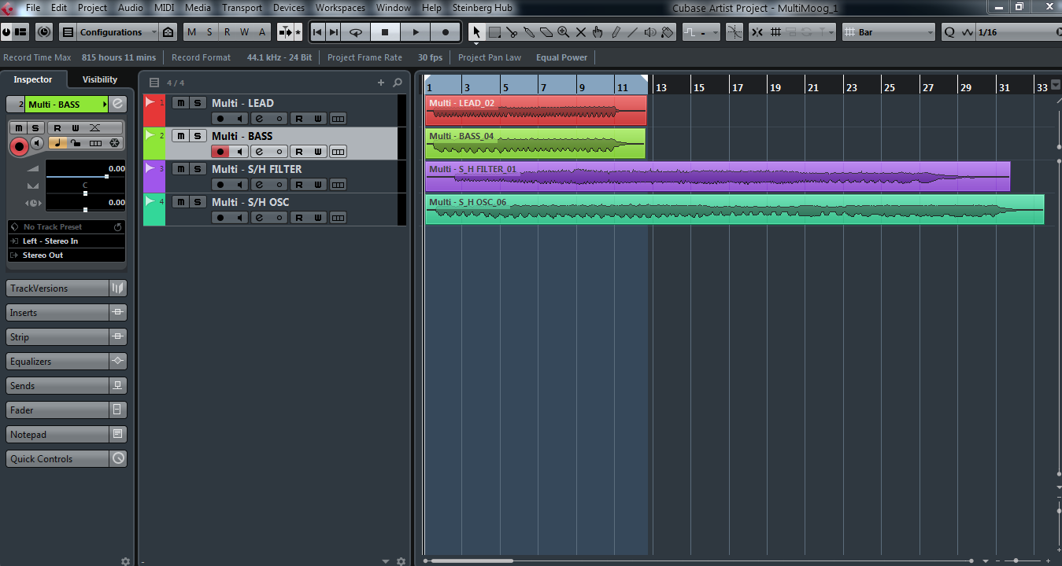Click the Track List settings gear
The width and height of the screenshot is (1062, 566).
pos(401,561)
